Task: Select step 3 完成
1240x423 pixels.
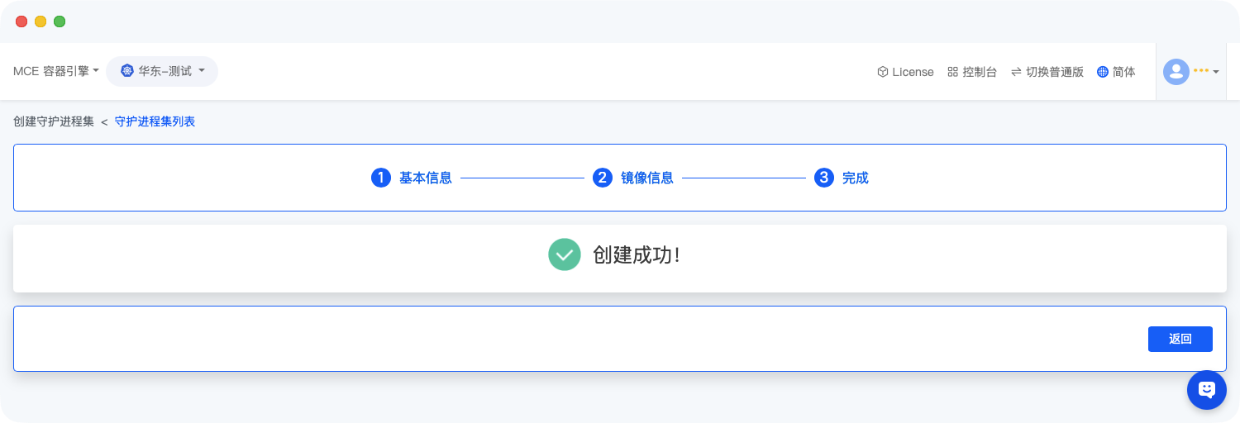Action: (x=842, y=178)
